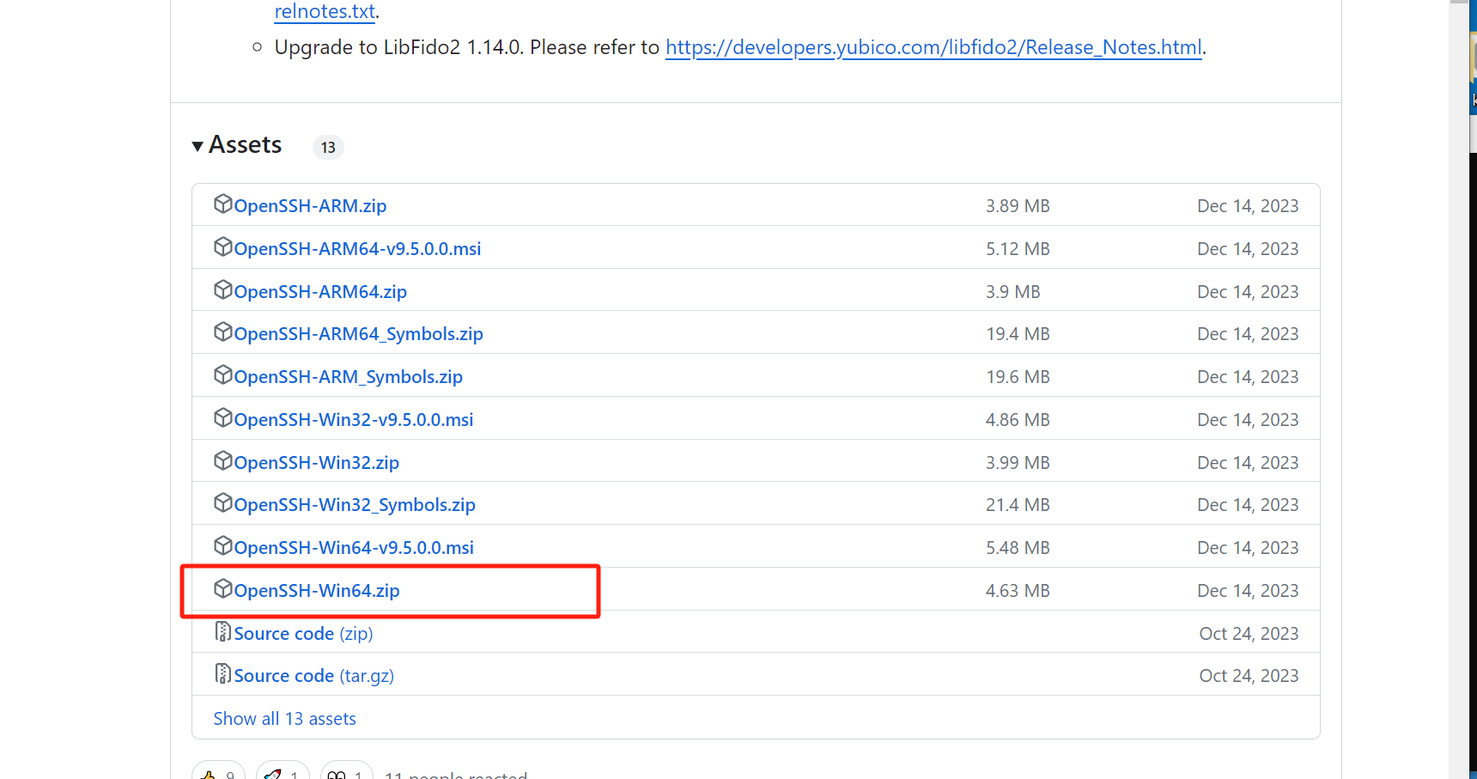Collapse the Assets section triangle
The image size is (1477, 779).
click(198, 146)
